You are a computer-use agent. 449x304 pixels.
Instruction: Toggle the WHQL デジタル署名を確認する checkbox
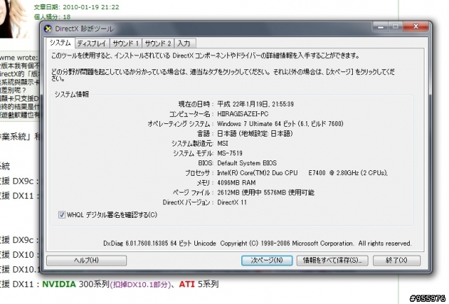[62, 215]
